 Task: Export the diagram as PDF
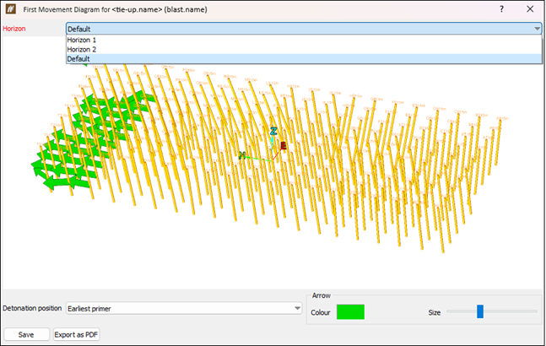point(76,334)
